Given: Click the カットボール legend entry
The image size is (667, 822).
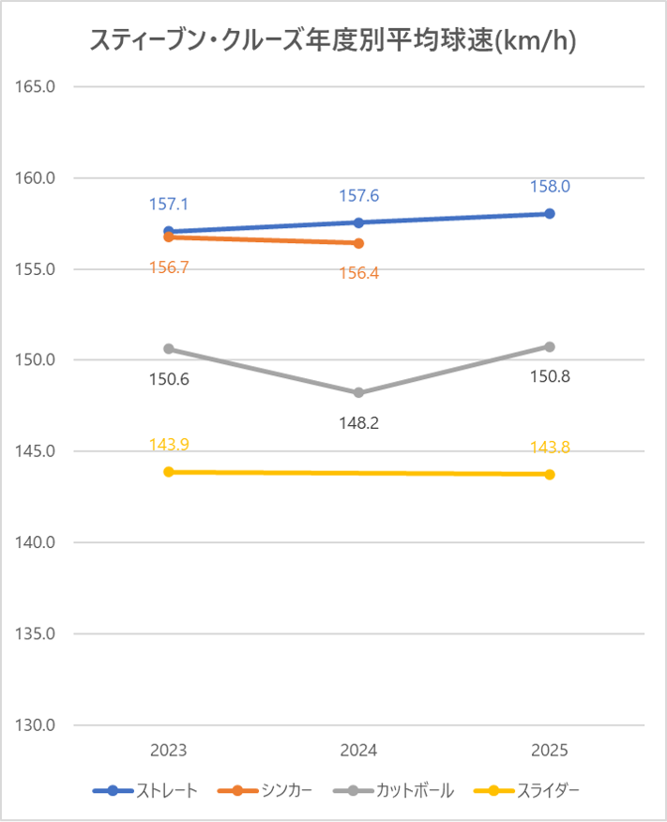Looking at the screenshot, I should (x=395, y=791).
